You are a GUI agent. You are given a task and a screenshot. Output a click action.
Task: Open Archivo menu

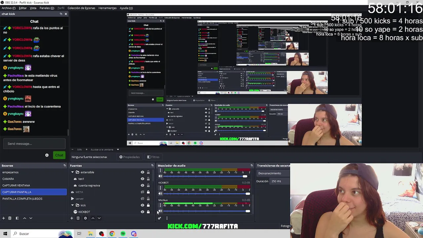click(x=9, y=8)
